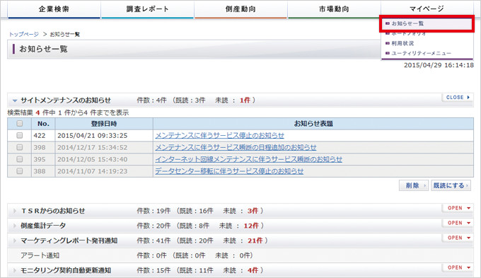Open メンテナンスに伴うサービス瞬断の日程追加 notice link
481x278 pixels.
[x=236, y=147]
